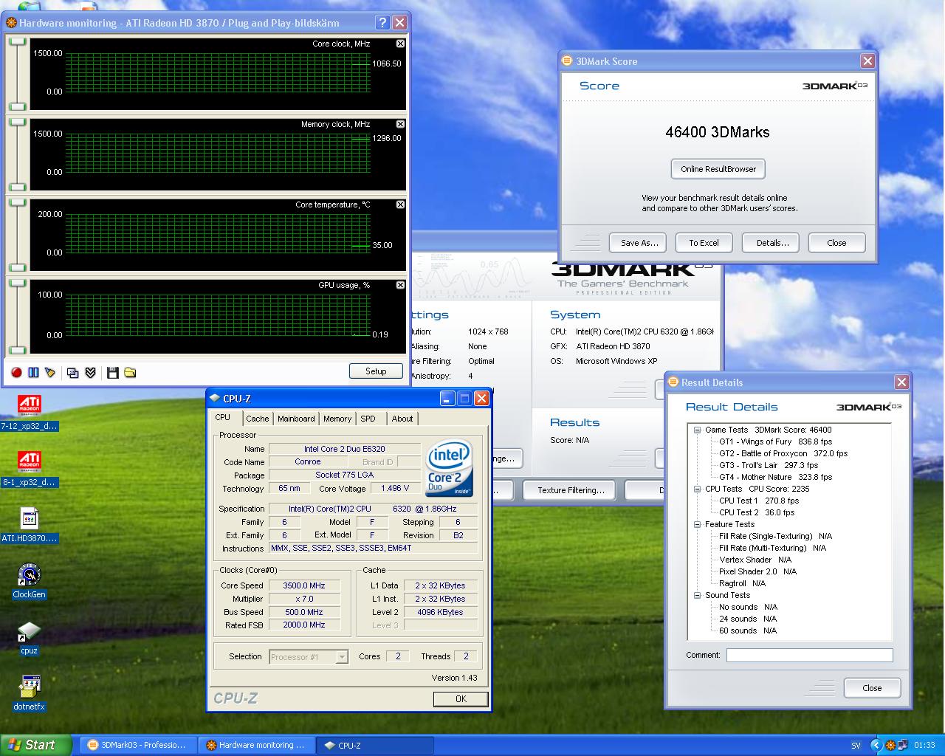Image resolution: width=945 pixels, height=756 pixels.
Task: Click the help question mark in Hardware monitoring
Action: pyautogui.click(x=382, y=22)
